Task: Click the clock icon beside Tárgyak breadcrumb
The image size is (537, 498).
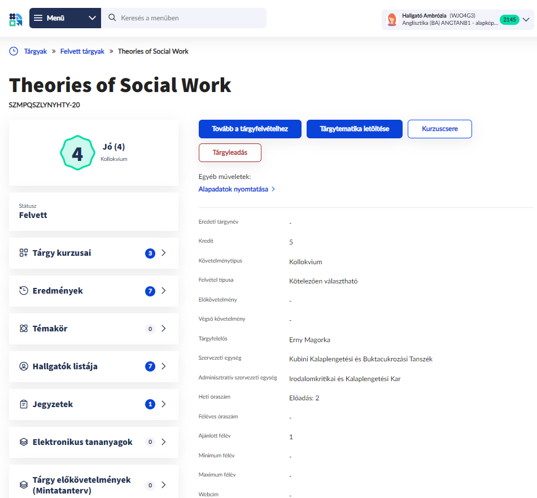Action: tap(14, 51)
